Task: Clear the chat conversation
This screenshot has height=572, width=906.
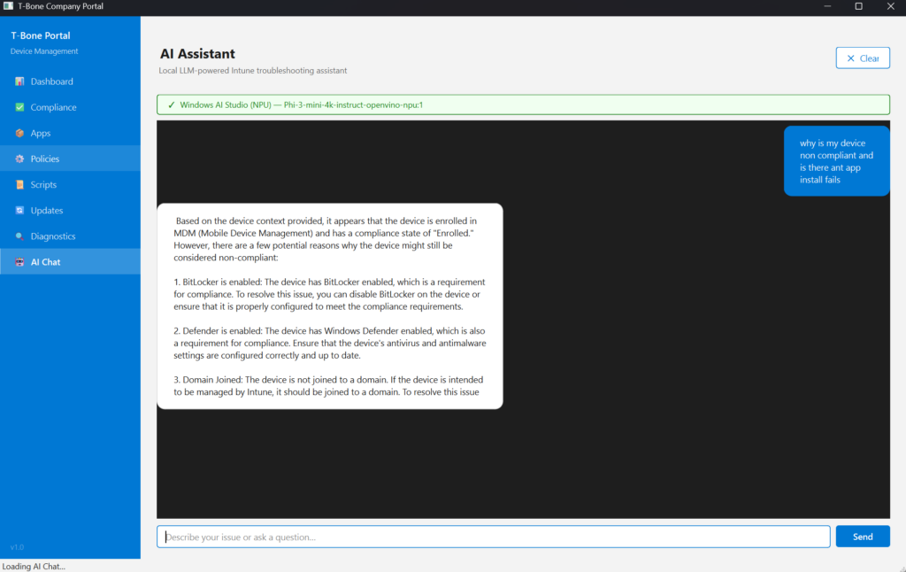Action: point(862,58)
